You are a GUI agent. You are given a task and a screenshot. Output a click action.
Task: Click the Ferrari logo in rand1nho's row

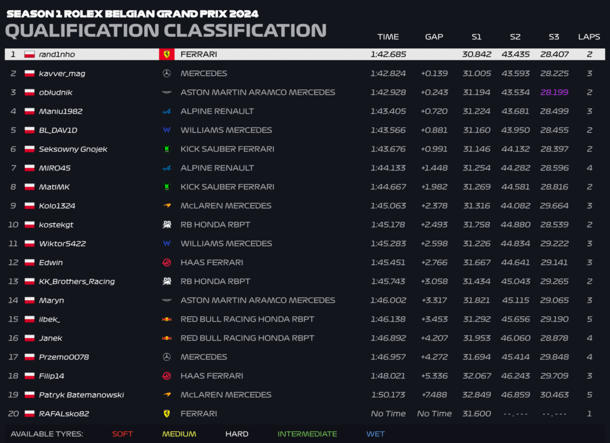point(167,54)
